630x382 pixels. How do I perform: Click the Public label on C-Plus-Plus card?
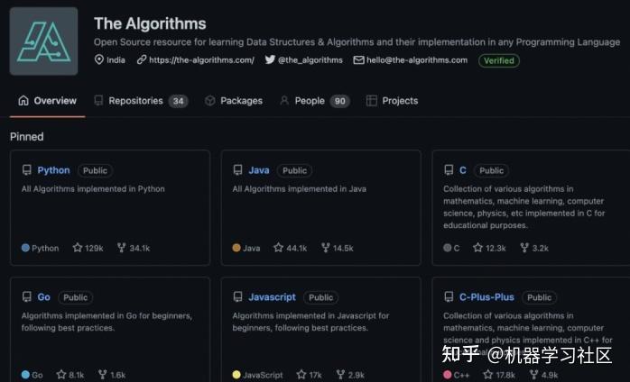539,297
